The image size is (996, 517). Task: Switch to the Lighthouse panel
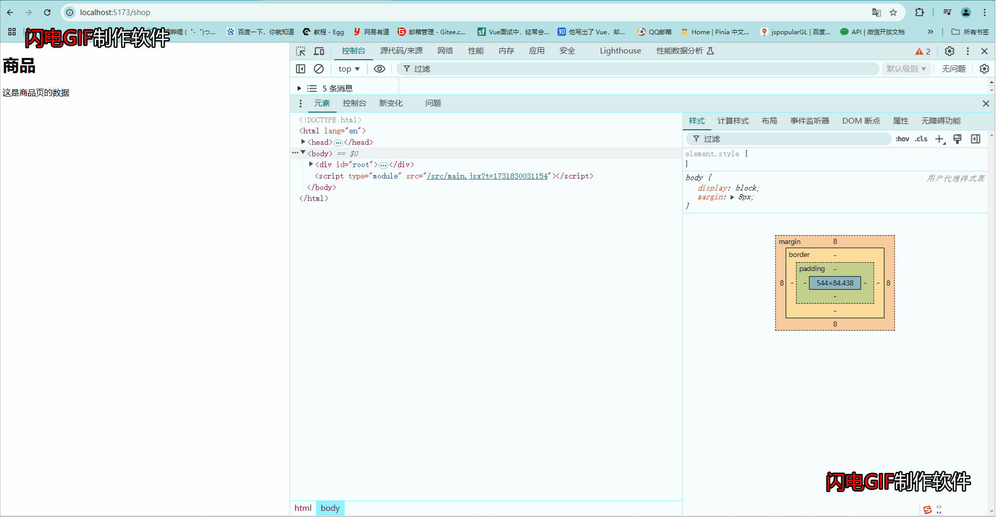pos(619,51)
